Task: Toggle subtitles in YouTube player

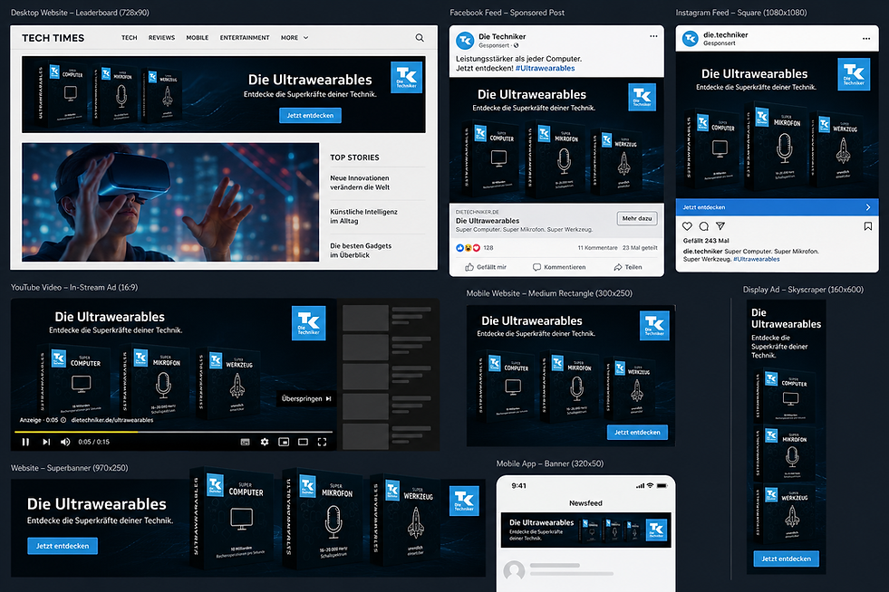Action: pyautogui.click(x=245, y=442)
